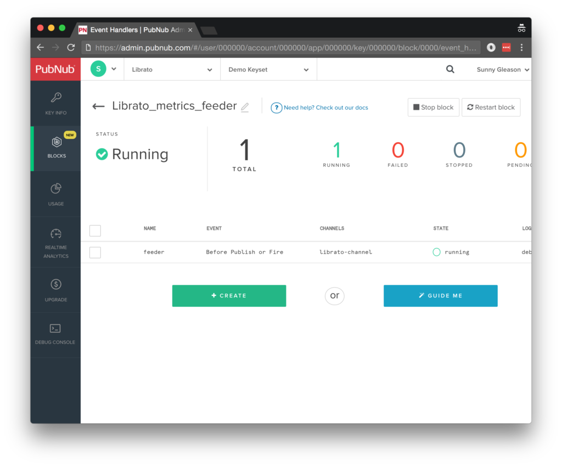This screenshot has height=467, width=562.
Task: Open the docs help link
Action: coord(326,108)
